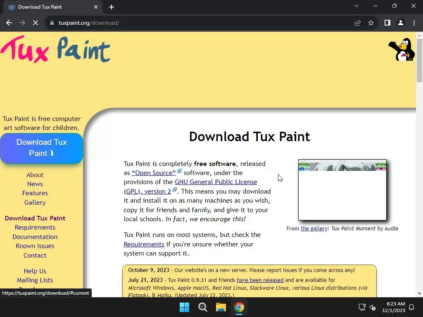Viewport: 423px width, 317px height.
Task: View site information via lock icon
Action: [x=52, y=23]
